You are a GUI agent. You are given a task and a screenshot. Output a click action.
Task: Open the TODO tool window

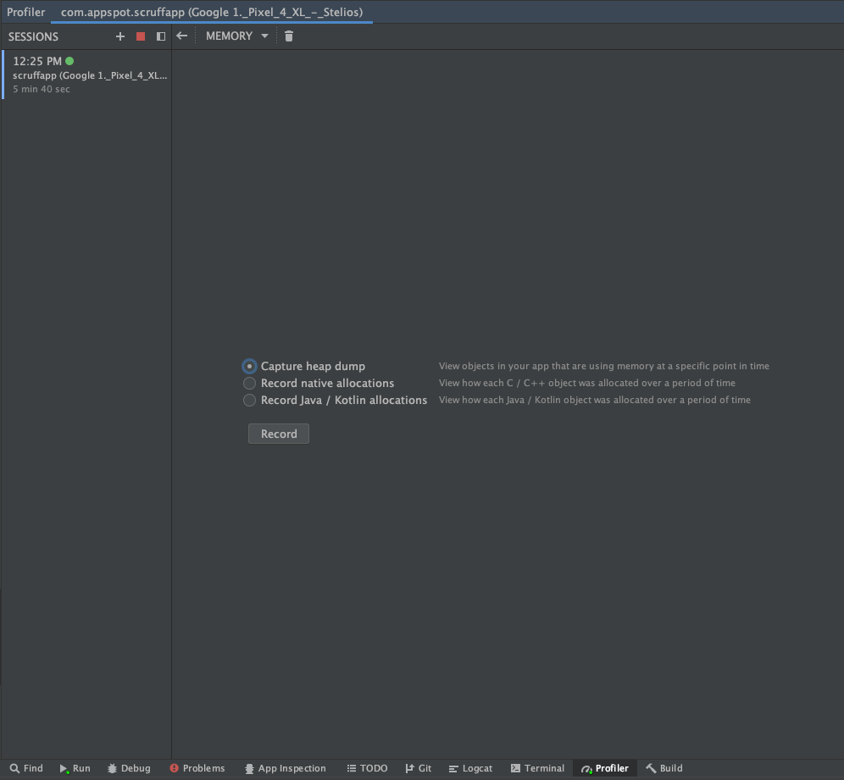367,768
